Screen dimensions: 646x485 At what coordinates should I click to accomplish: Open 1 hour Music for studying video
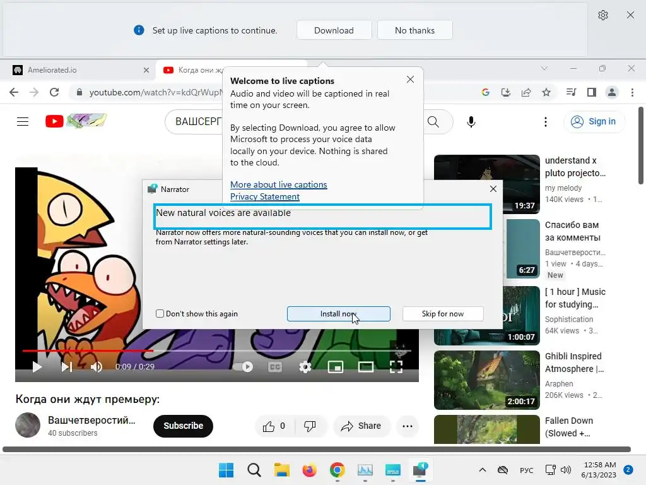(575, 298)
